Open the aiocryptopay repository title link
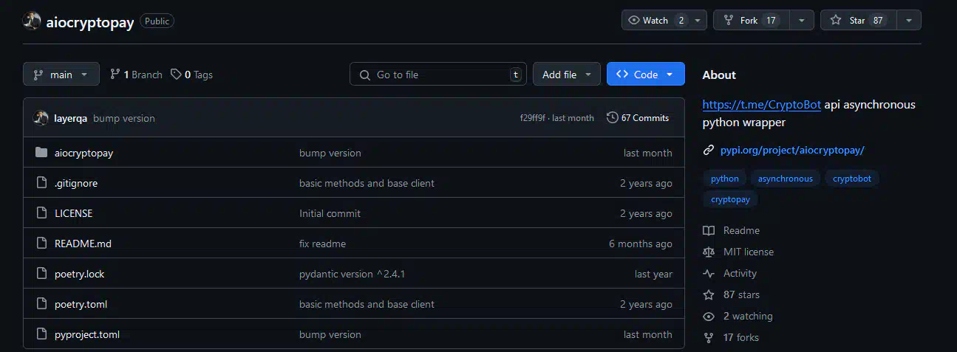 tap(89, 22)
